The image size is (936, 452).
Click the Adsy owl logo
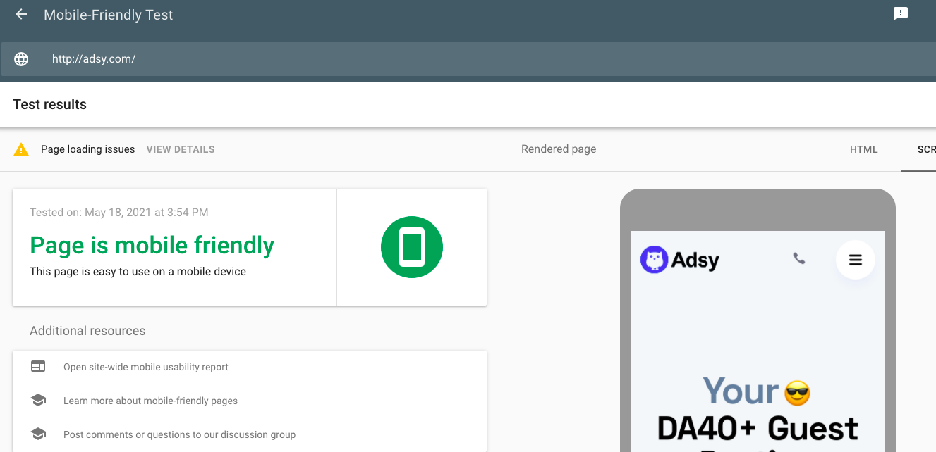[x=654, y=260]
